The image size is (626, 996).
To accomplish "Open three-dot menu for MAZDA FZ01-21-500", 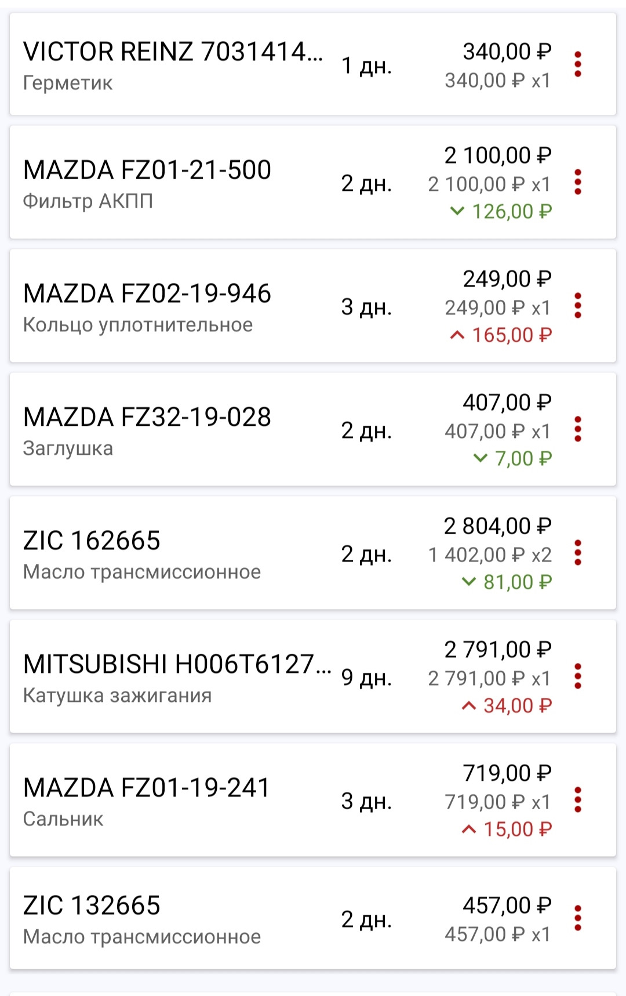I will tap(577, 182).
